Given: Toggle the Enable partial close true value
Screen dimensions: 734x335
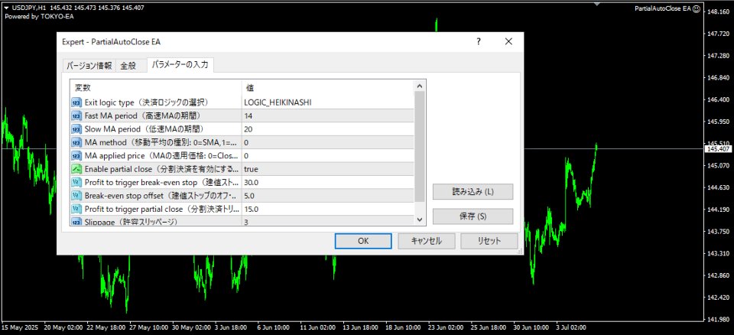Looking at the screenshot, I should coord(328,169).
